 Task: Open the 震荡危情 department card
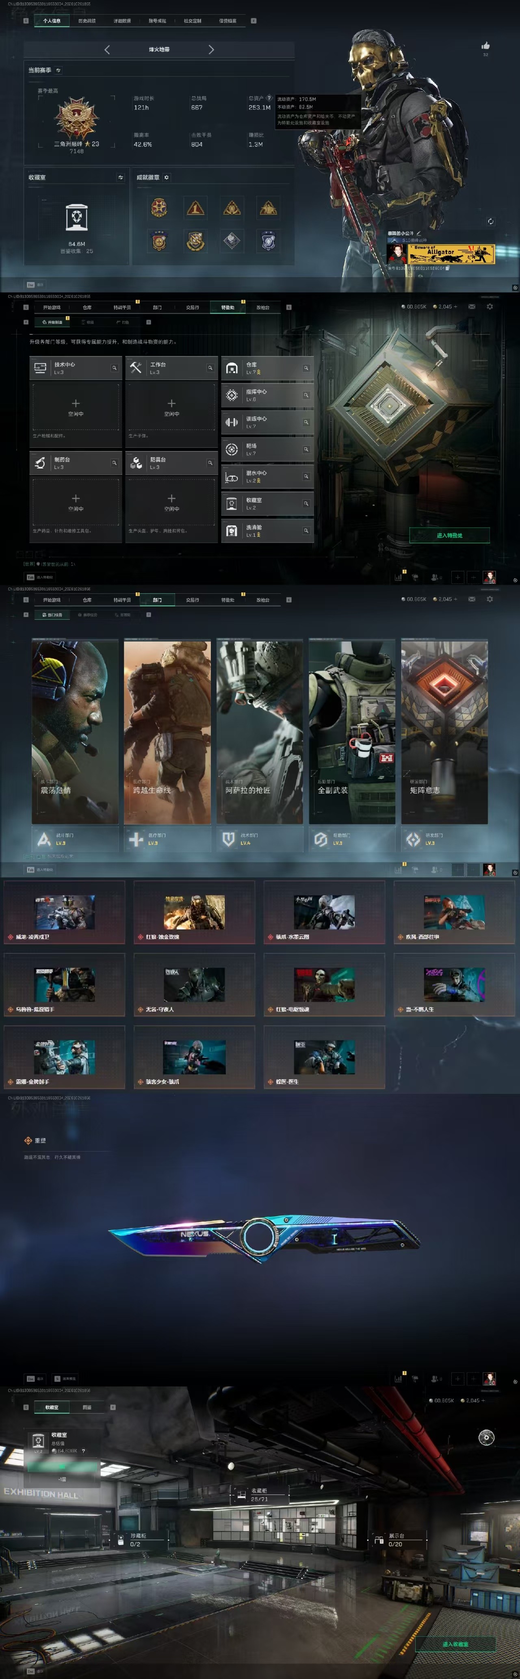click(x=75, y=732)
